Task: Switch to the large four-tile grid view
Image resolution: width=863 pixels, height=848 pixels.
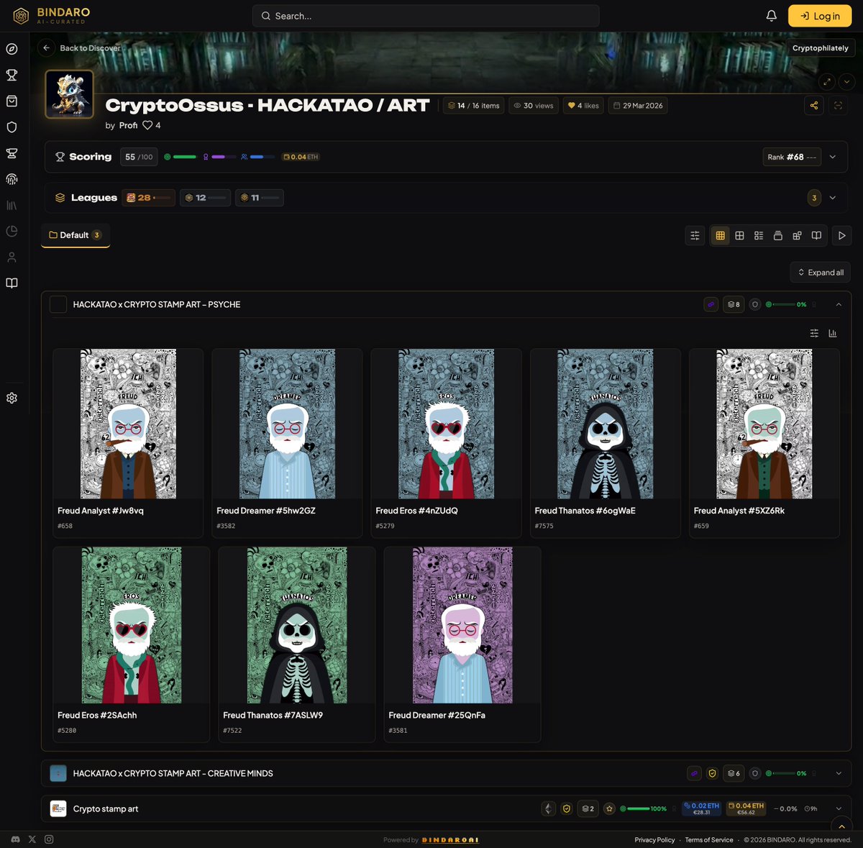Action: (739, 235)
